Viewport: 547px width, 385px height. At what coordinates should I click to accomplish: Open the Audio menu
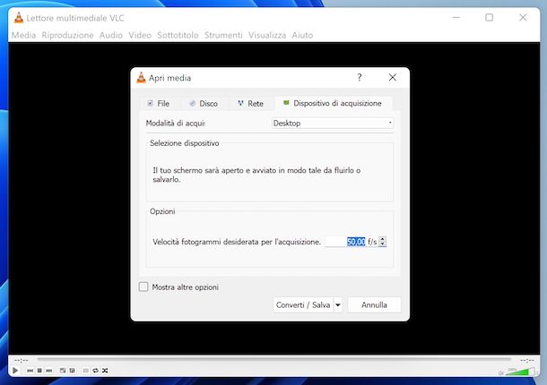111,35
